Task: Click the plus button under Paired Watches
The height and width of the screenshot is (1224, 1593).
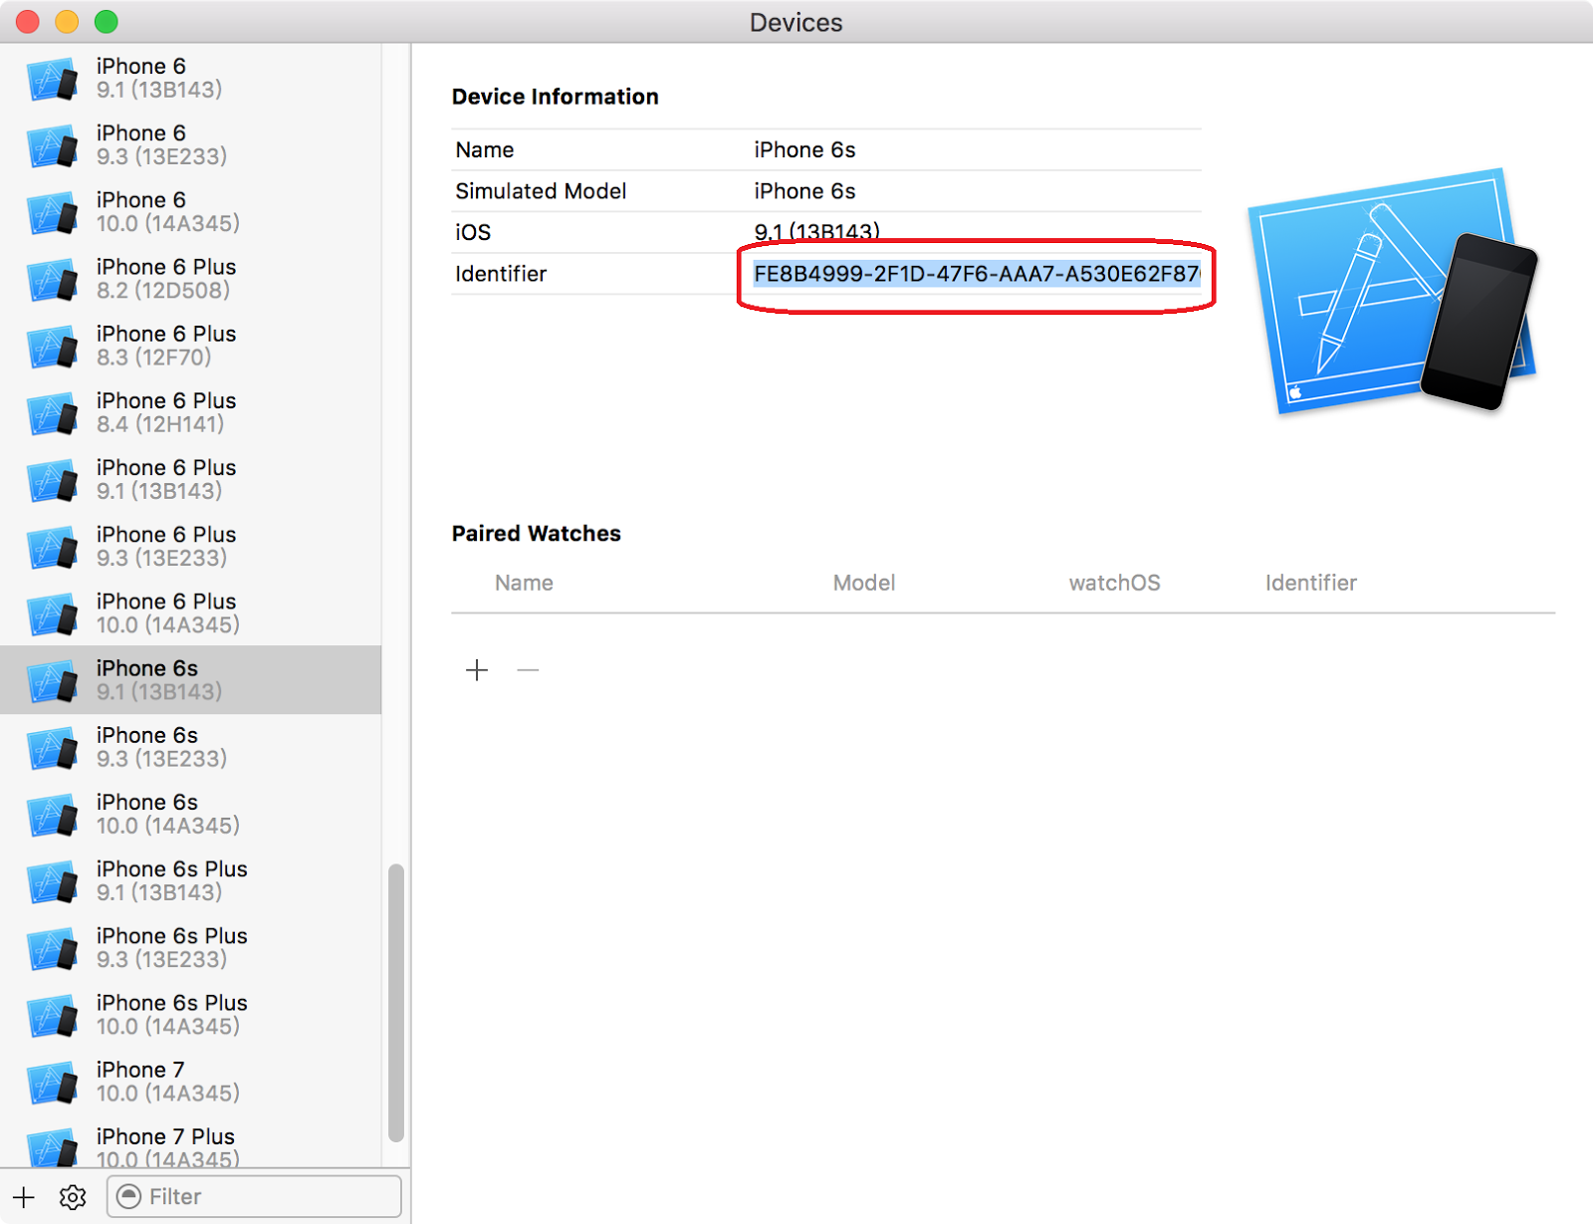Action: (477, 670)
